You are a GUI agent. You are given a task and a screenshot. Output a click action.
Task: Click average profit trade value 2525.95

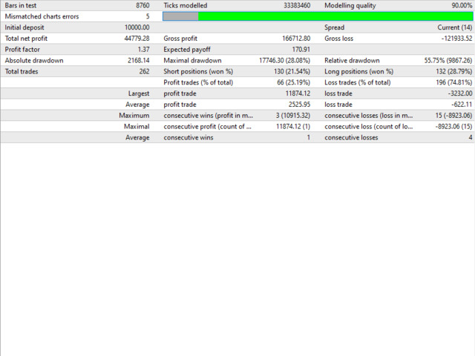point(299,105)
